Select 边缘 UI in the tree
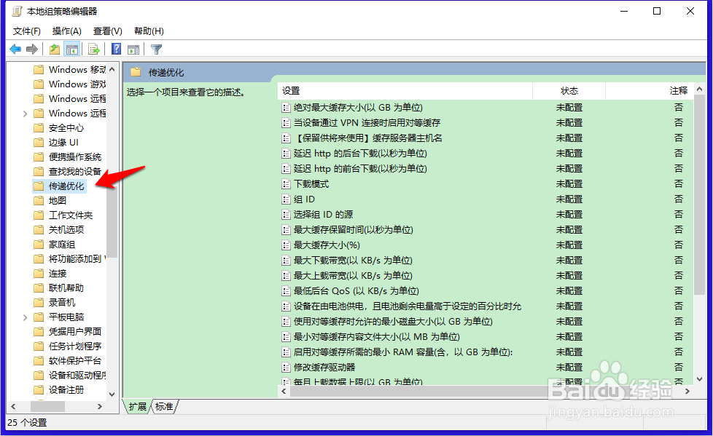This screenshot has width=713, height=436. pyautogui.click(x=63, y=142)
